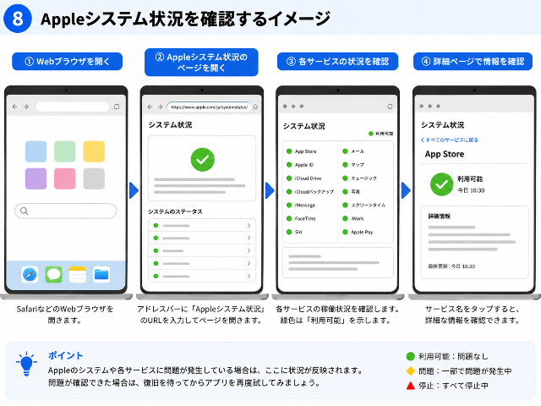
Task: Click the apple.com systemstatus URL field
Action: (209, 107)
